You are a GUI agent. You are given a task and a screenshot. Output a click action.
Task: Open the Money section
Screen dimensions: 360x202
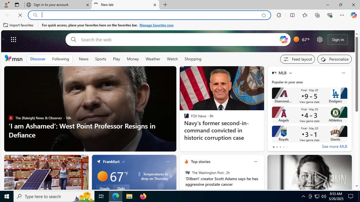(133, 59)
